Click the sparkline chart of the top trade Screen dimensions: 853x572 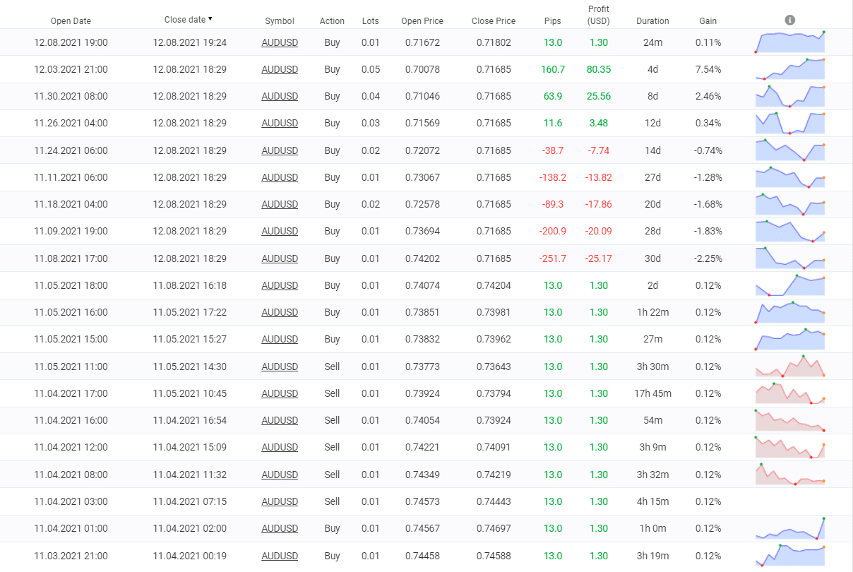click(x=789, y=42)
